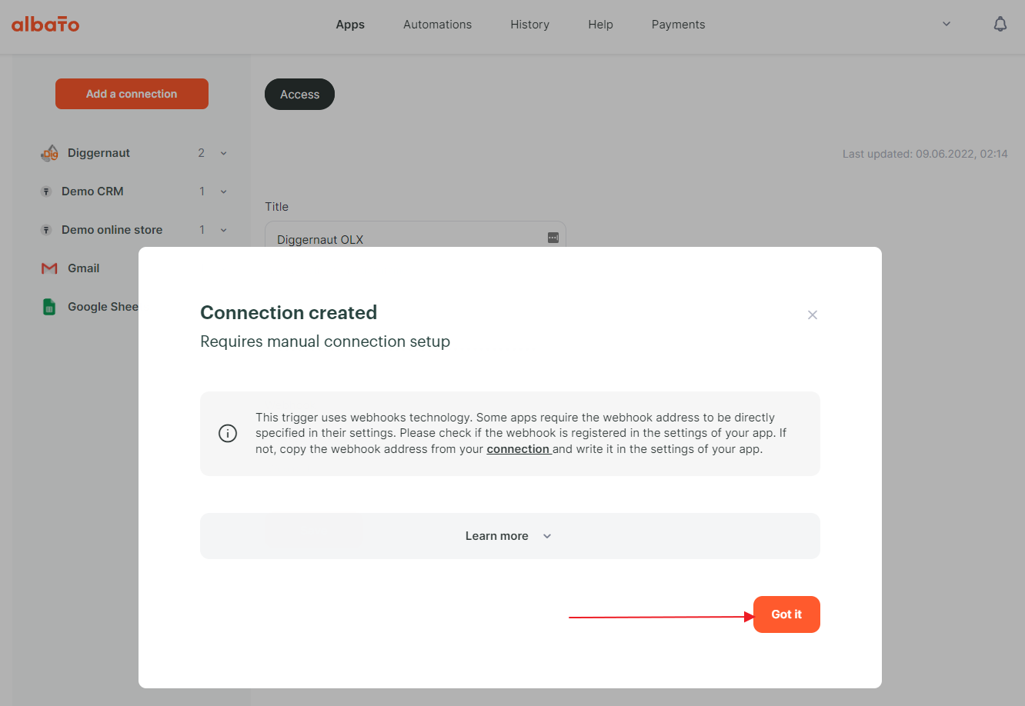The height and width of the screenshot is (706, 1025).
Task: Click the info icon in dialog
Action: pos(228,434)
